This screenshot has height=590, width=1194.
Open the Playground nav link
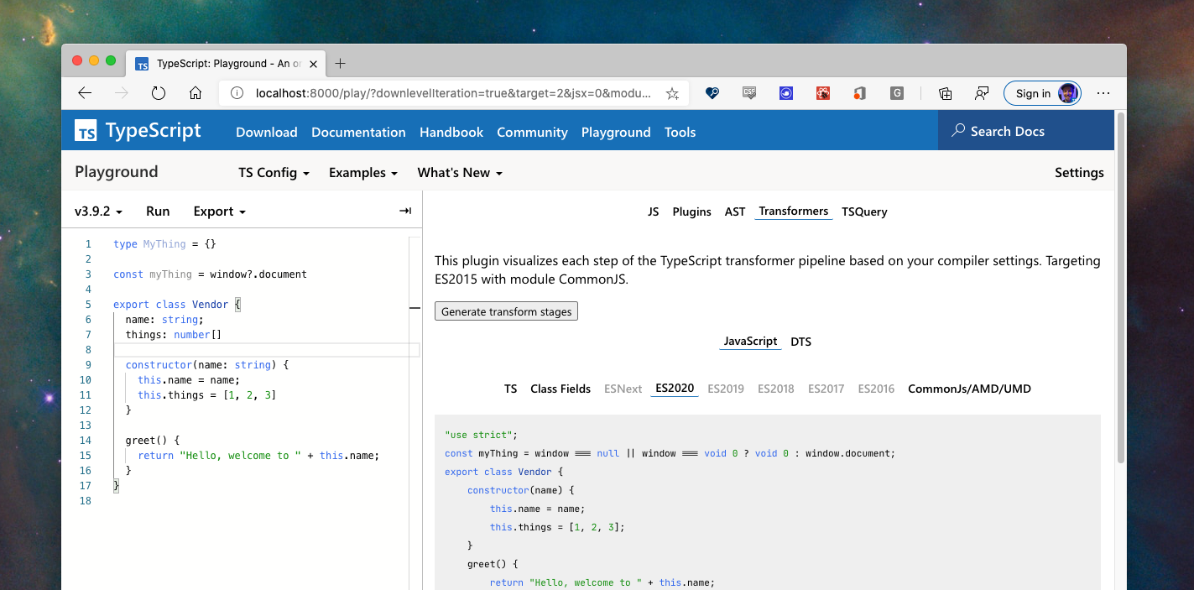(x=616, y=132)
